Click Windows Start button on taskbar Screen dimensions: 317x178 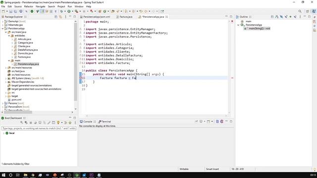point(3,175)
